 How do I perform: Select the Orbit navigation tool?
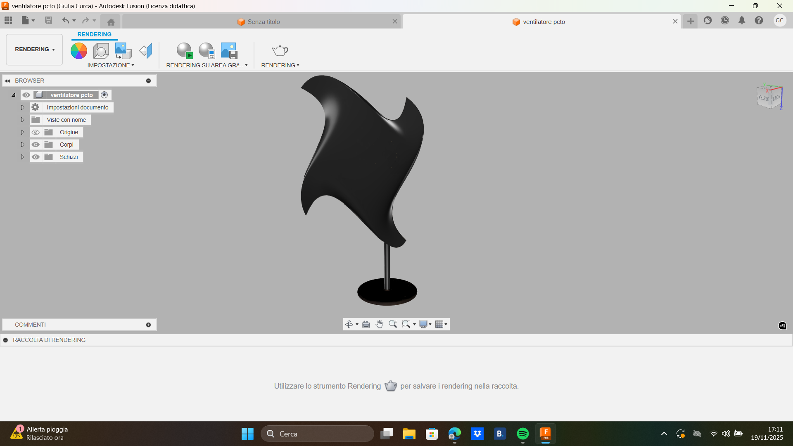[349, 324]
